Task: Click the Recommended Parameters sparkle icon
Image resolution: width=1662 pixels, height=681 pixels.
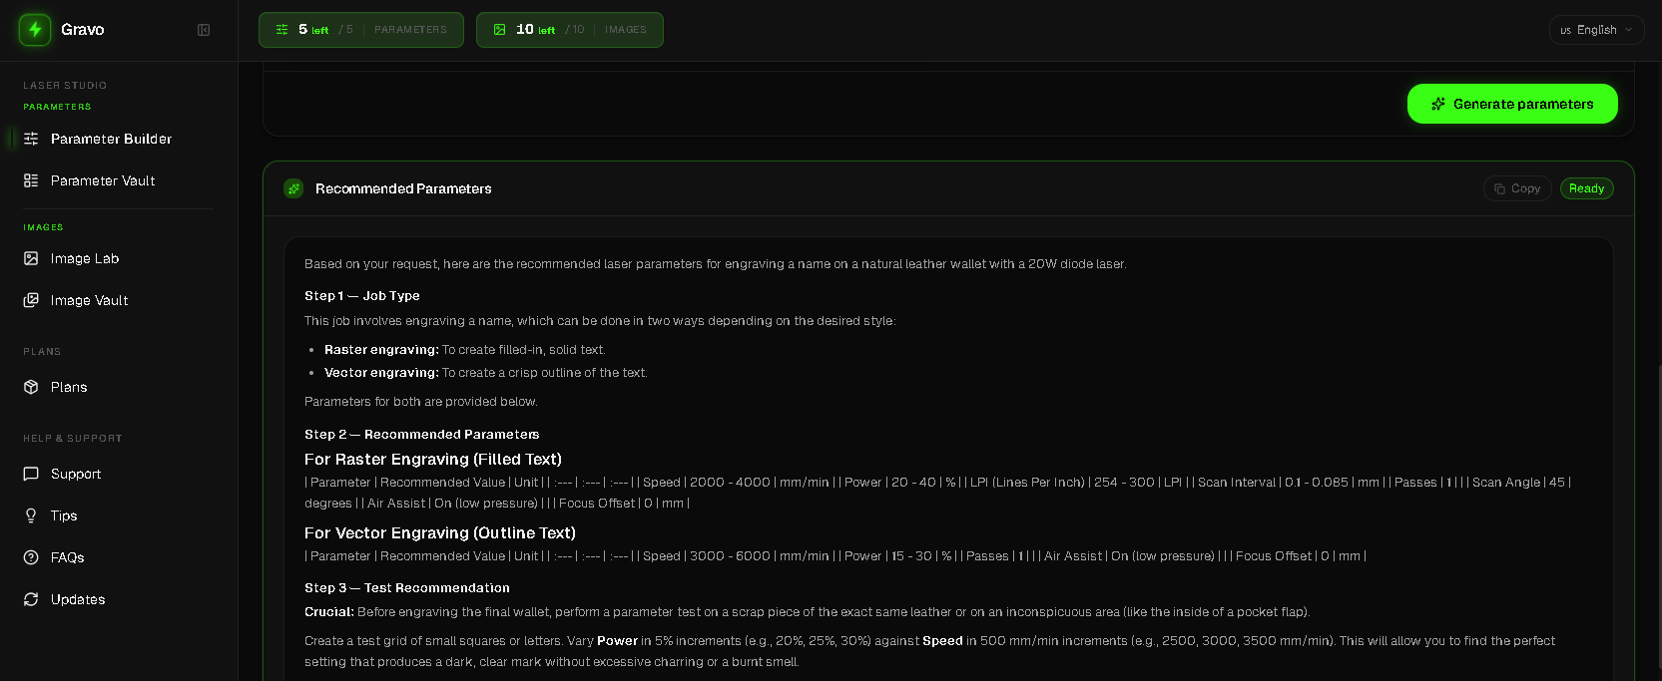Action: 293,188
